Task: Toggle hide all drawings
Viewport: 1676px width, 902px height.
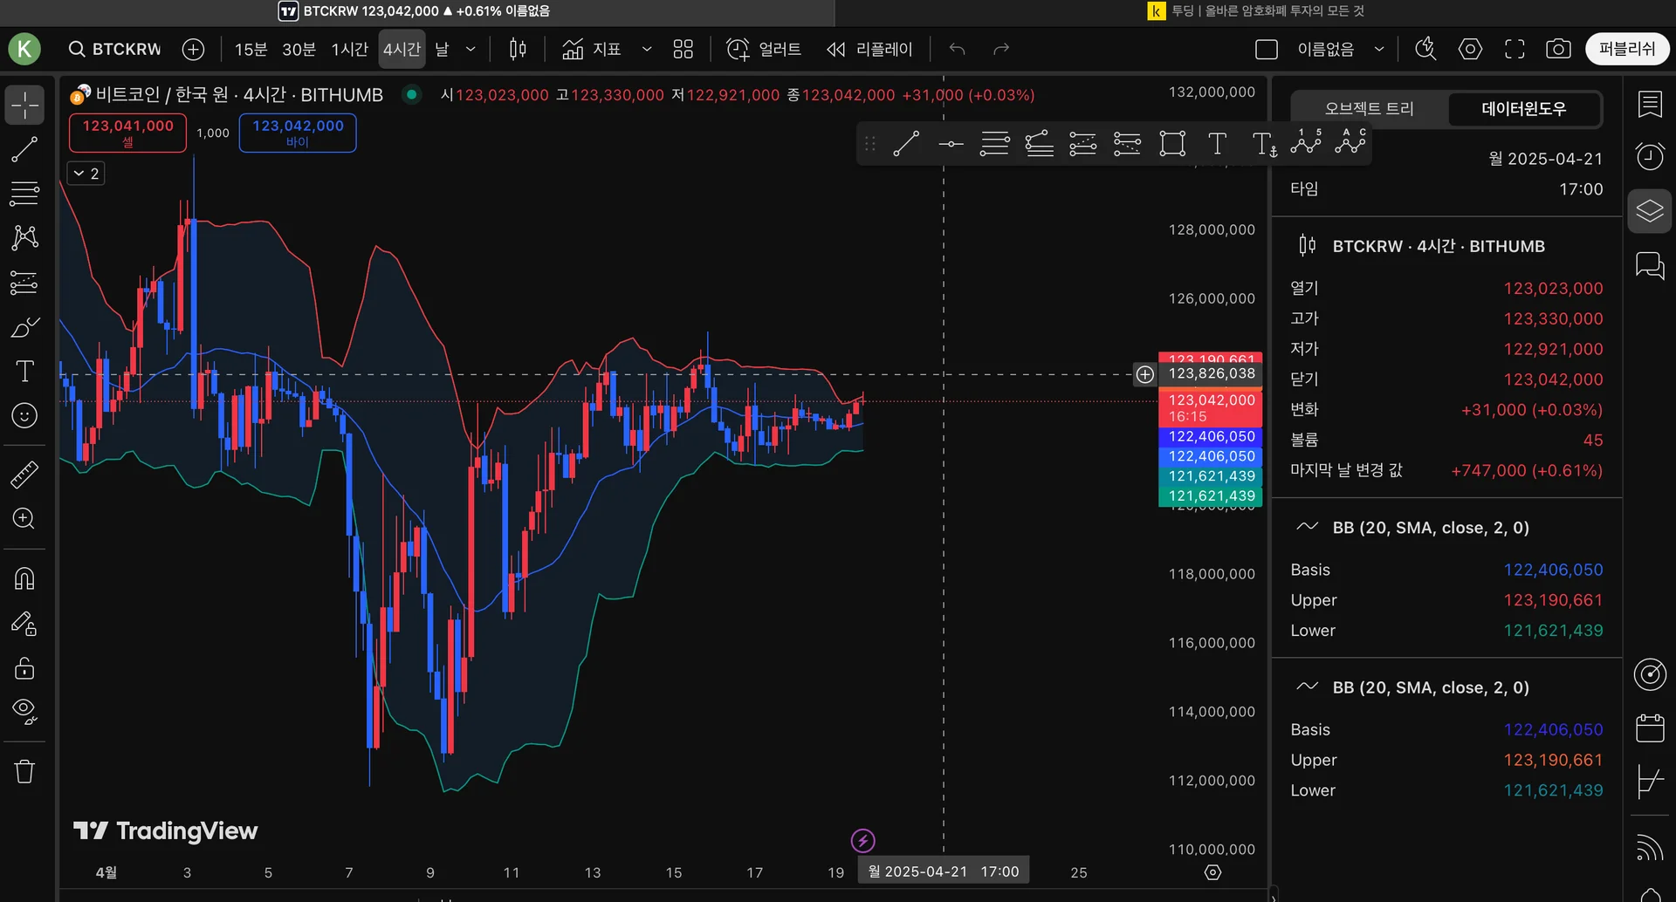Action: click(24, 713)
